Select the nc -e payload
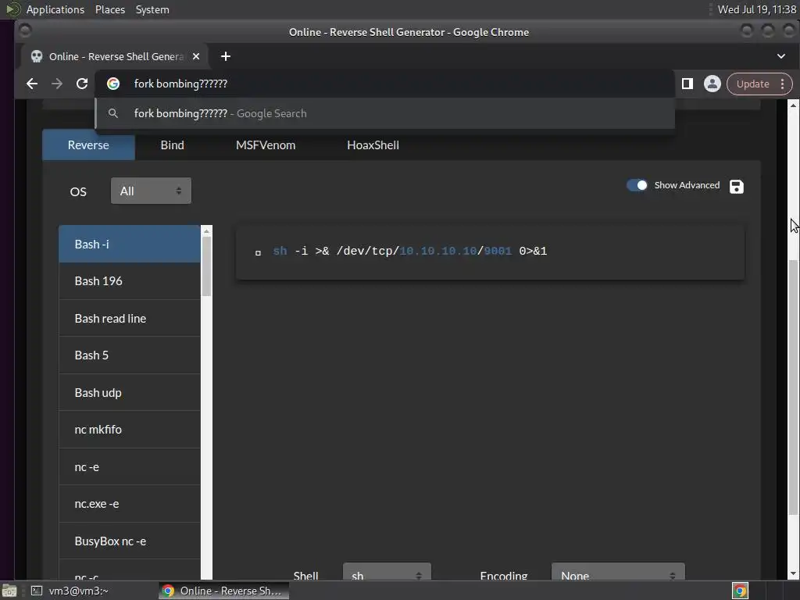Viewport: 800px width, 600px height. (x=130, y=467)
